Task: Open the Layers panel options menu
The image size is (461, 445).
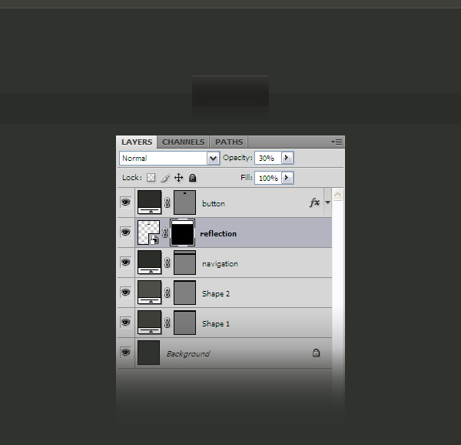Action: coord(337,142)
